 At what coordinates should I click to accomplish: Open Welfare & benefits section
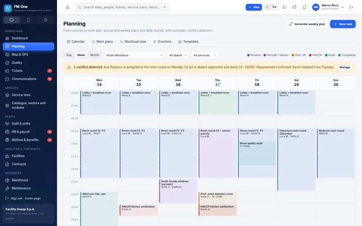click(x=29, y=140)
